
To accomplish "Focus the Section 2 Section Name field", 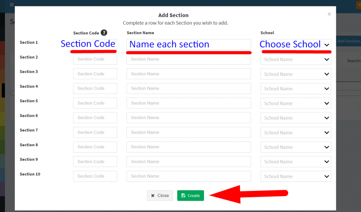I will (189, 59).
